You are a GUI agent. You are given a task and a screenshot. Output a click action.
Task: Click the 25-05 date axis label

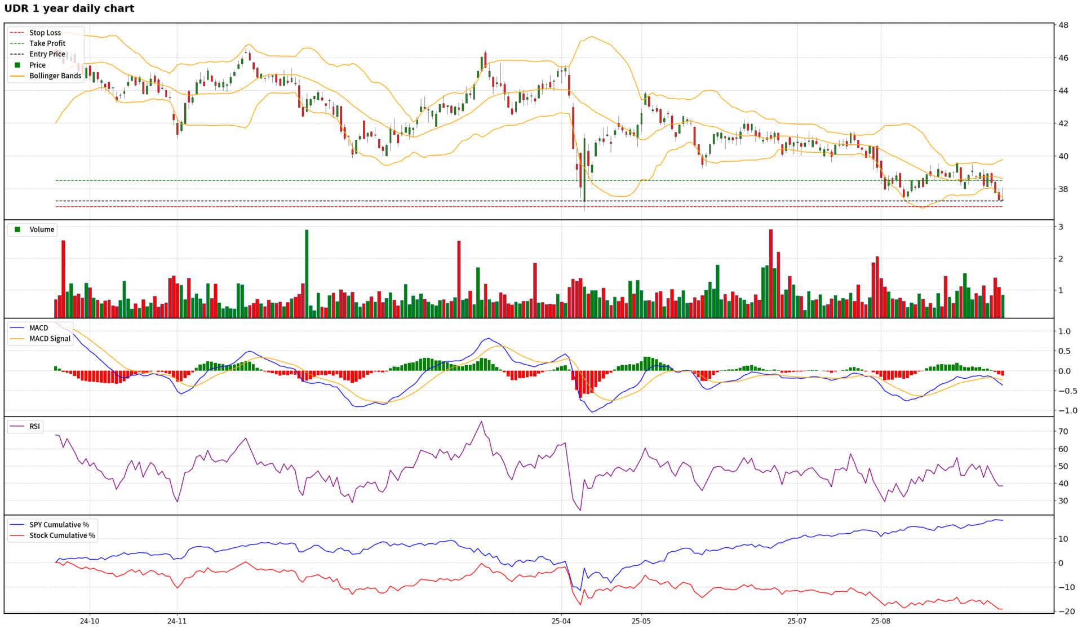coord(641,621)
